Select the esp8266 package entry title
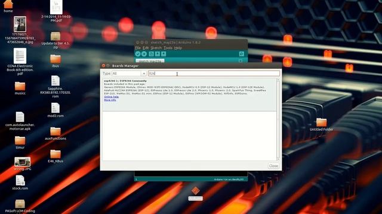Screen dimensions: 382x214 (125, 81)
